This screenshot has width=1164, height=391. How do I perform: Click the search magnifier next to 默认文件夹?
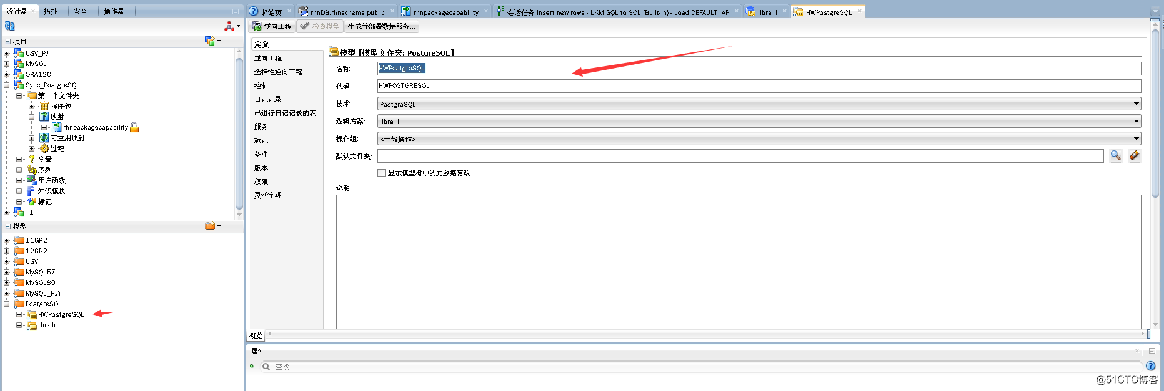click(x=1115, y=156)
